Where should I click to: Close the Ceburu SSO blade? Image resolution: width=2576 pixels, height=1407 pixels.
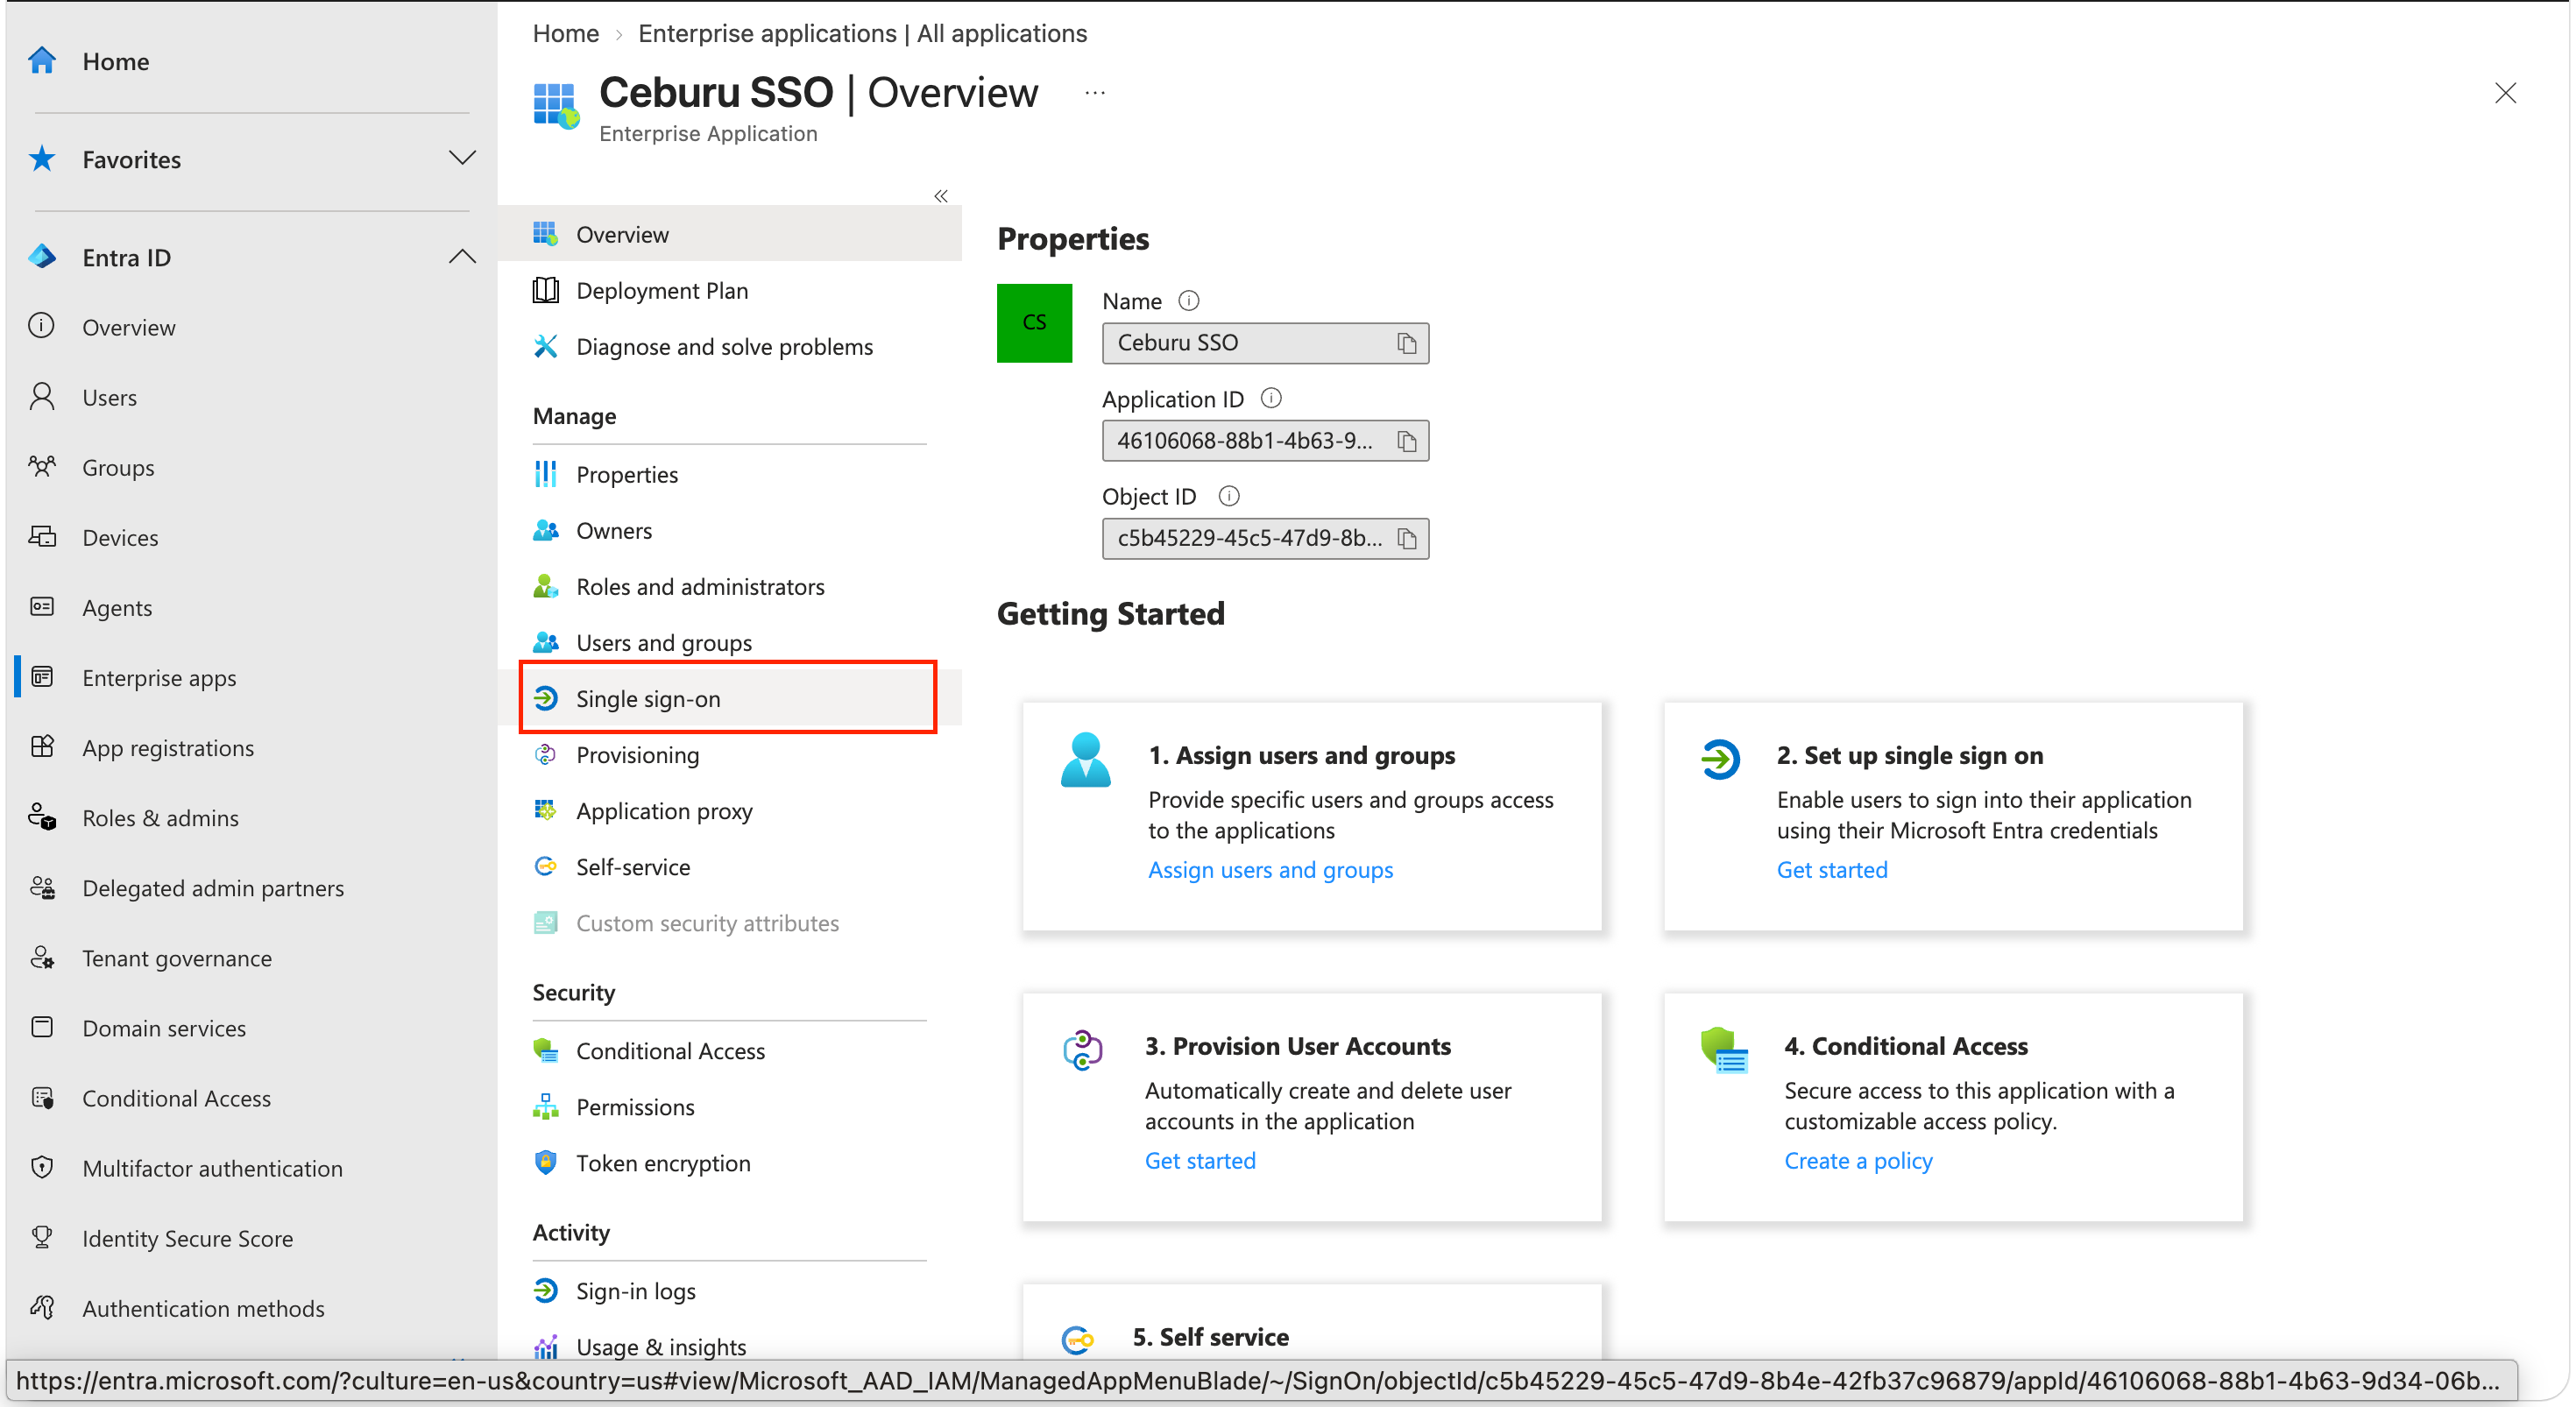pos(2505,93)
